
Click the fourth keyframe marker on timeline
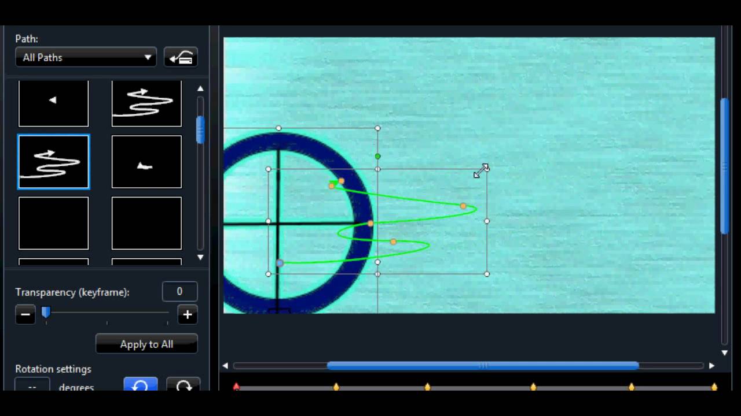[533, 387]
